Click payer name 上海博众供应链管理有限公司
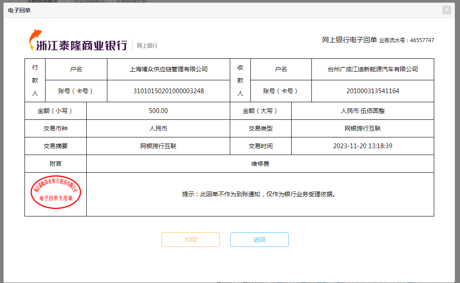The height and width of the screenshot is (283, 460). pos(168,69)
